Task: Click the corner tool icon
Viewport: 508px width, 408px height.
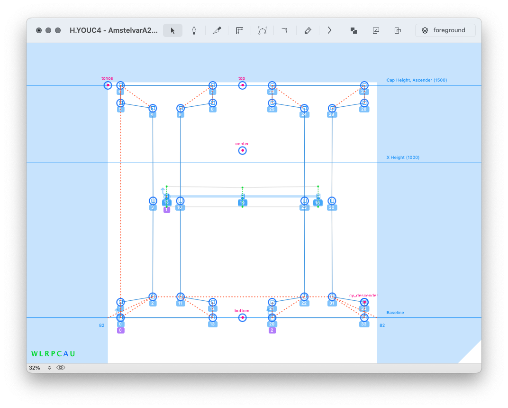Action: [284, 30]
